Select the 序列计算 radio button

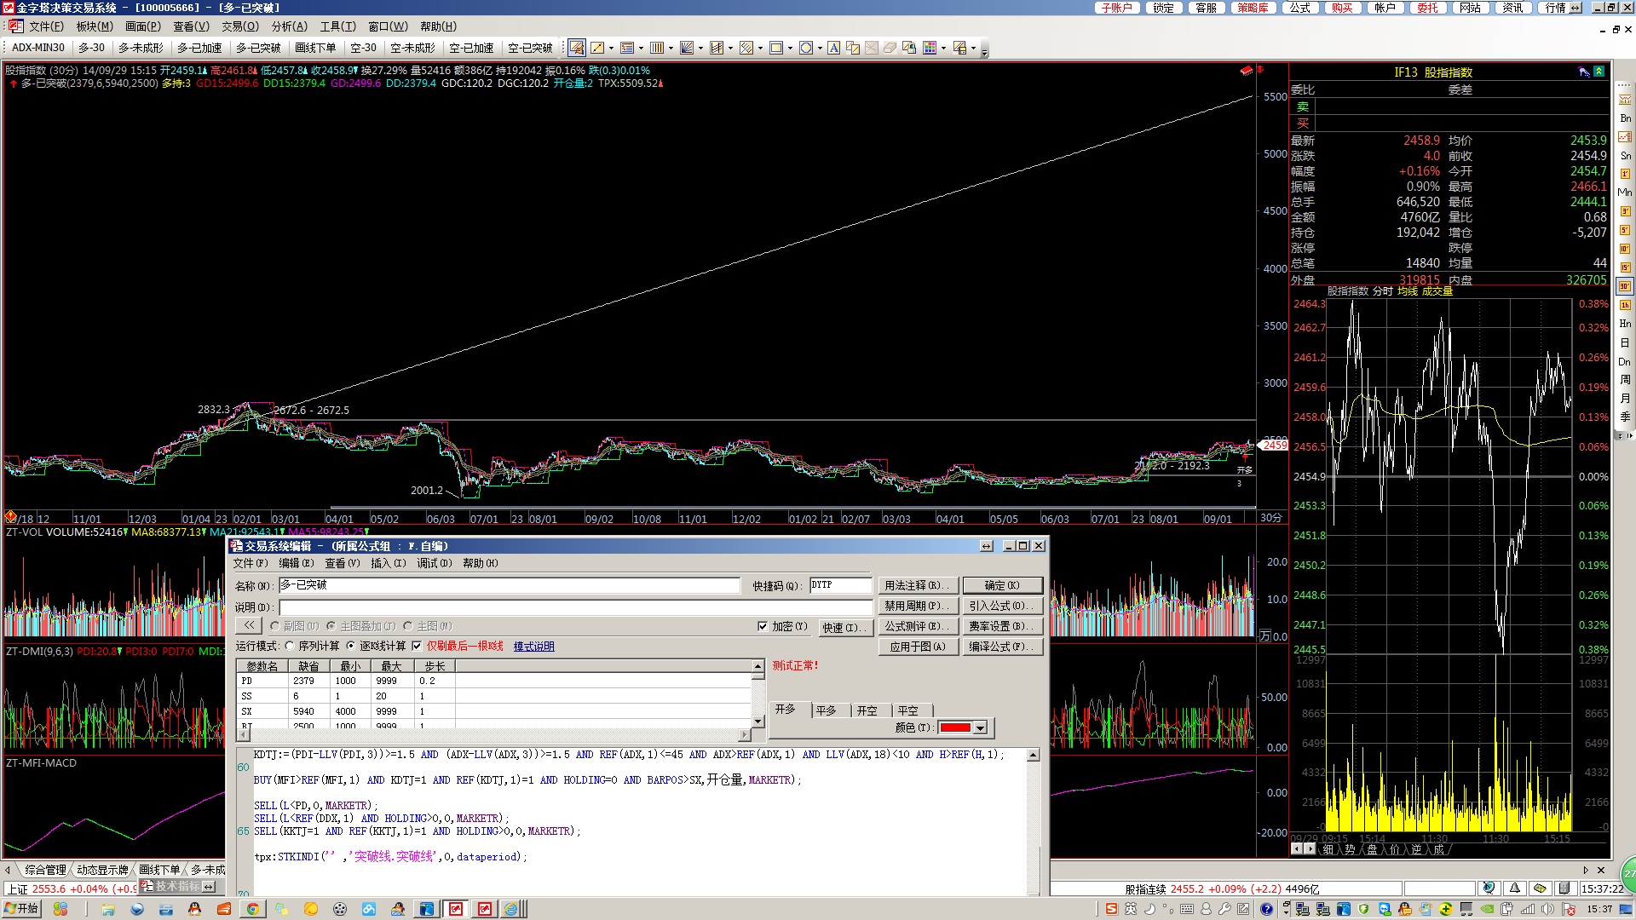[290, 646]
